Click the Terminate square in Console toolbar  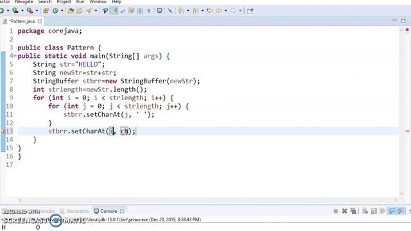click(336, 211)
